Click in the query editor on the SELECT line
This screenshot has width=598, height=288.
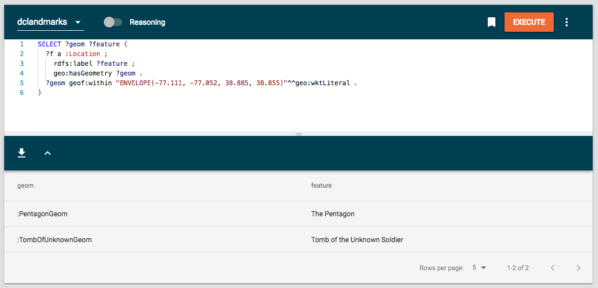point(82,44)
